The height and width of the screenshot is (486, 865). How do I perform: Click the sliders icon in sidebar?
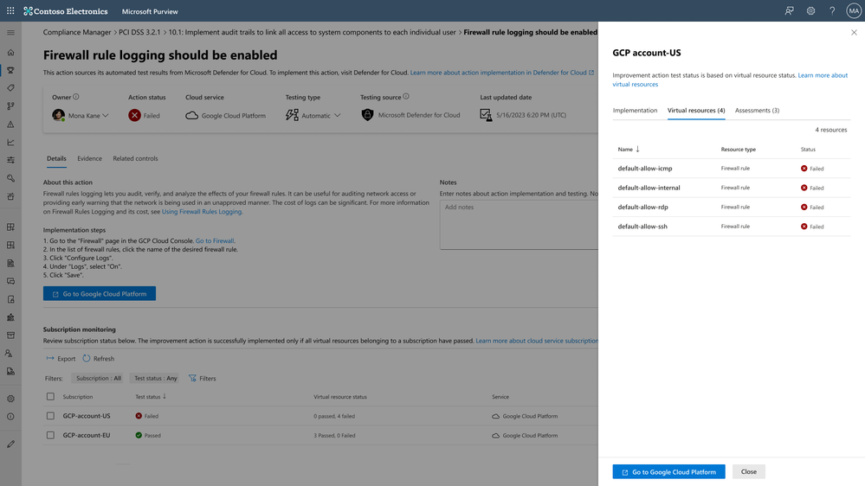[x=10, y=160]
